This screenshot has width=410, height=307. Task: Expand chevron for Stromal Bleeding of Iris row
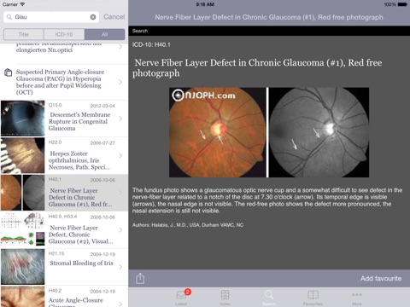120,267
